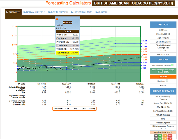Click the chart icon beside HISTORICAL CAGR
This screenshot has width=178, height=140.
pyautogui.click(x=72, y=12)
